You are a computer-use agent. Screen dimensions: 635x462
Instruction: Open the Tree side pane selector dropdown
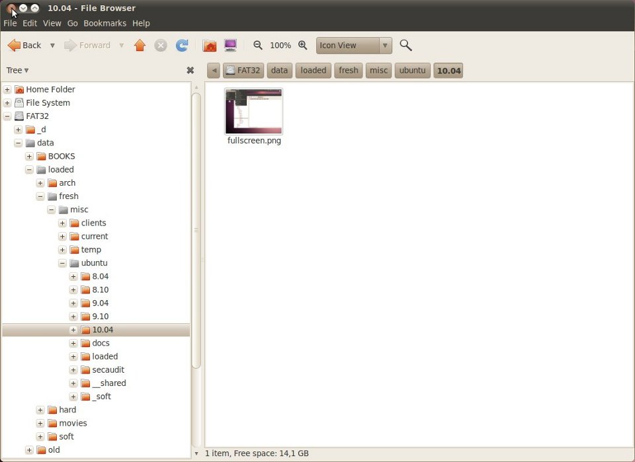tap(17, 70)
